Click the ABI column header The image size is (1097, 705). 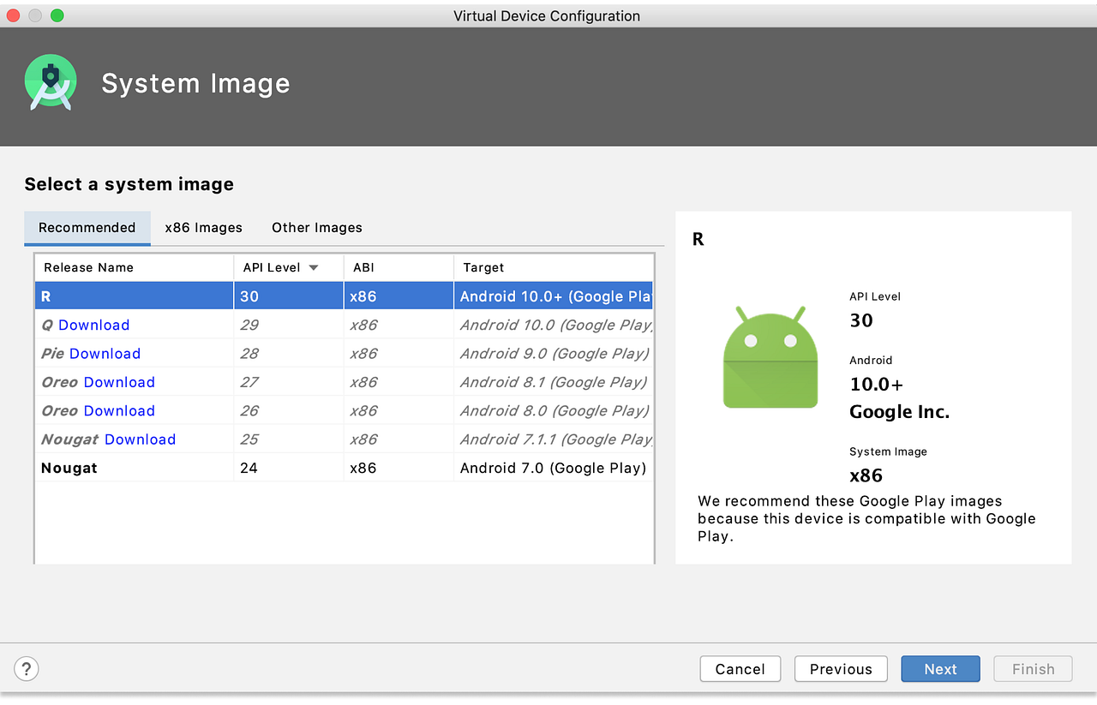pos(399,267)
